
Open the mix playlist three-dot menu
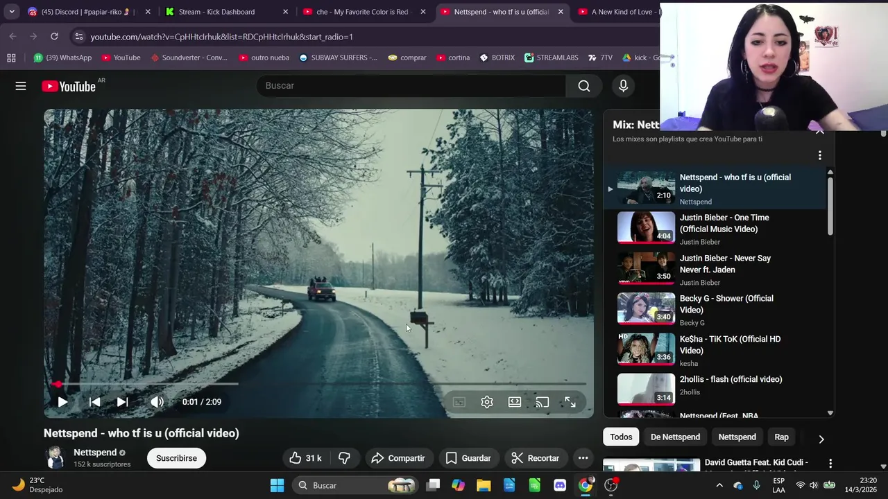[820, 155]
